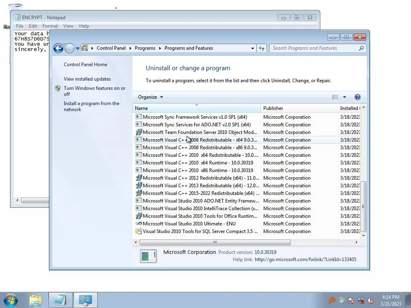Open the Windows Start button
The height and width of the screenshot is (308, 411).
11,300
